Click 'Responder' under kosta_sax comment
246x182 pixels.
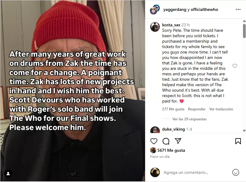click(197, 109)
